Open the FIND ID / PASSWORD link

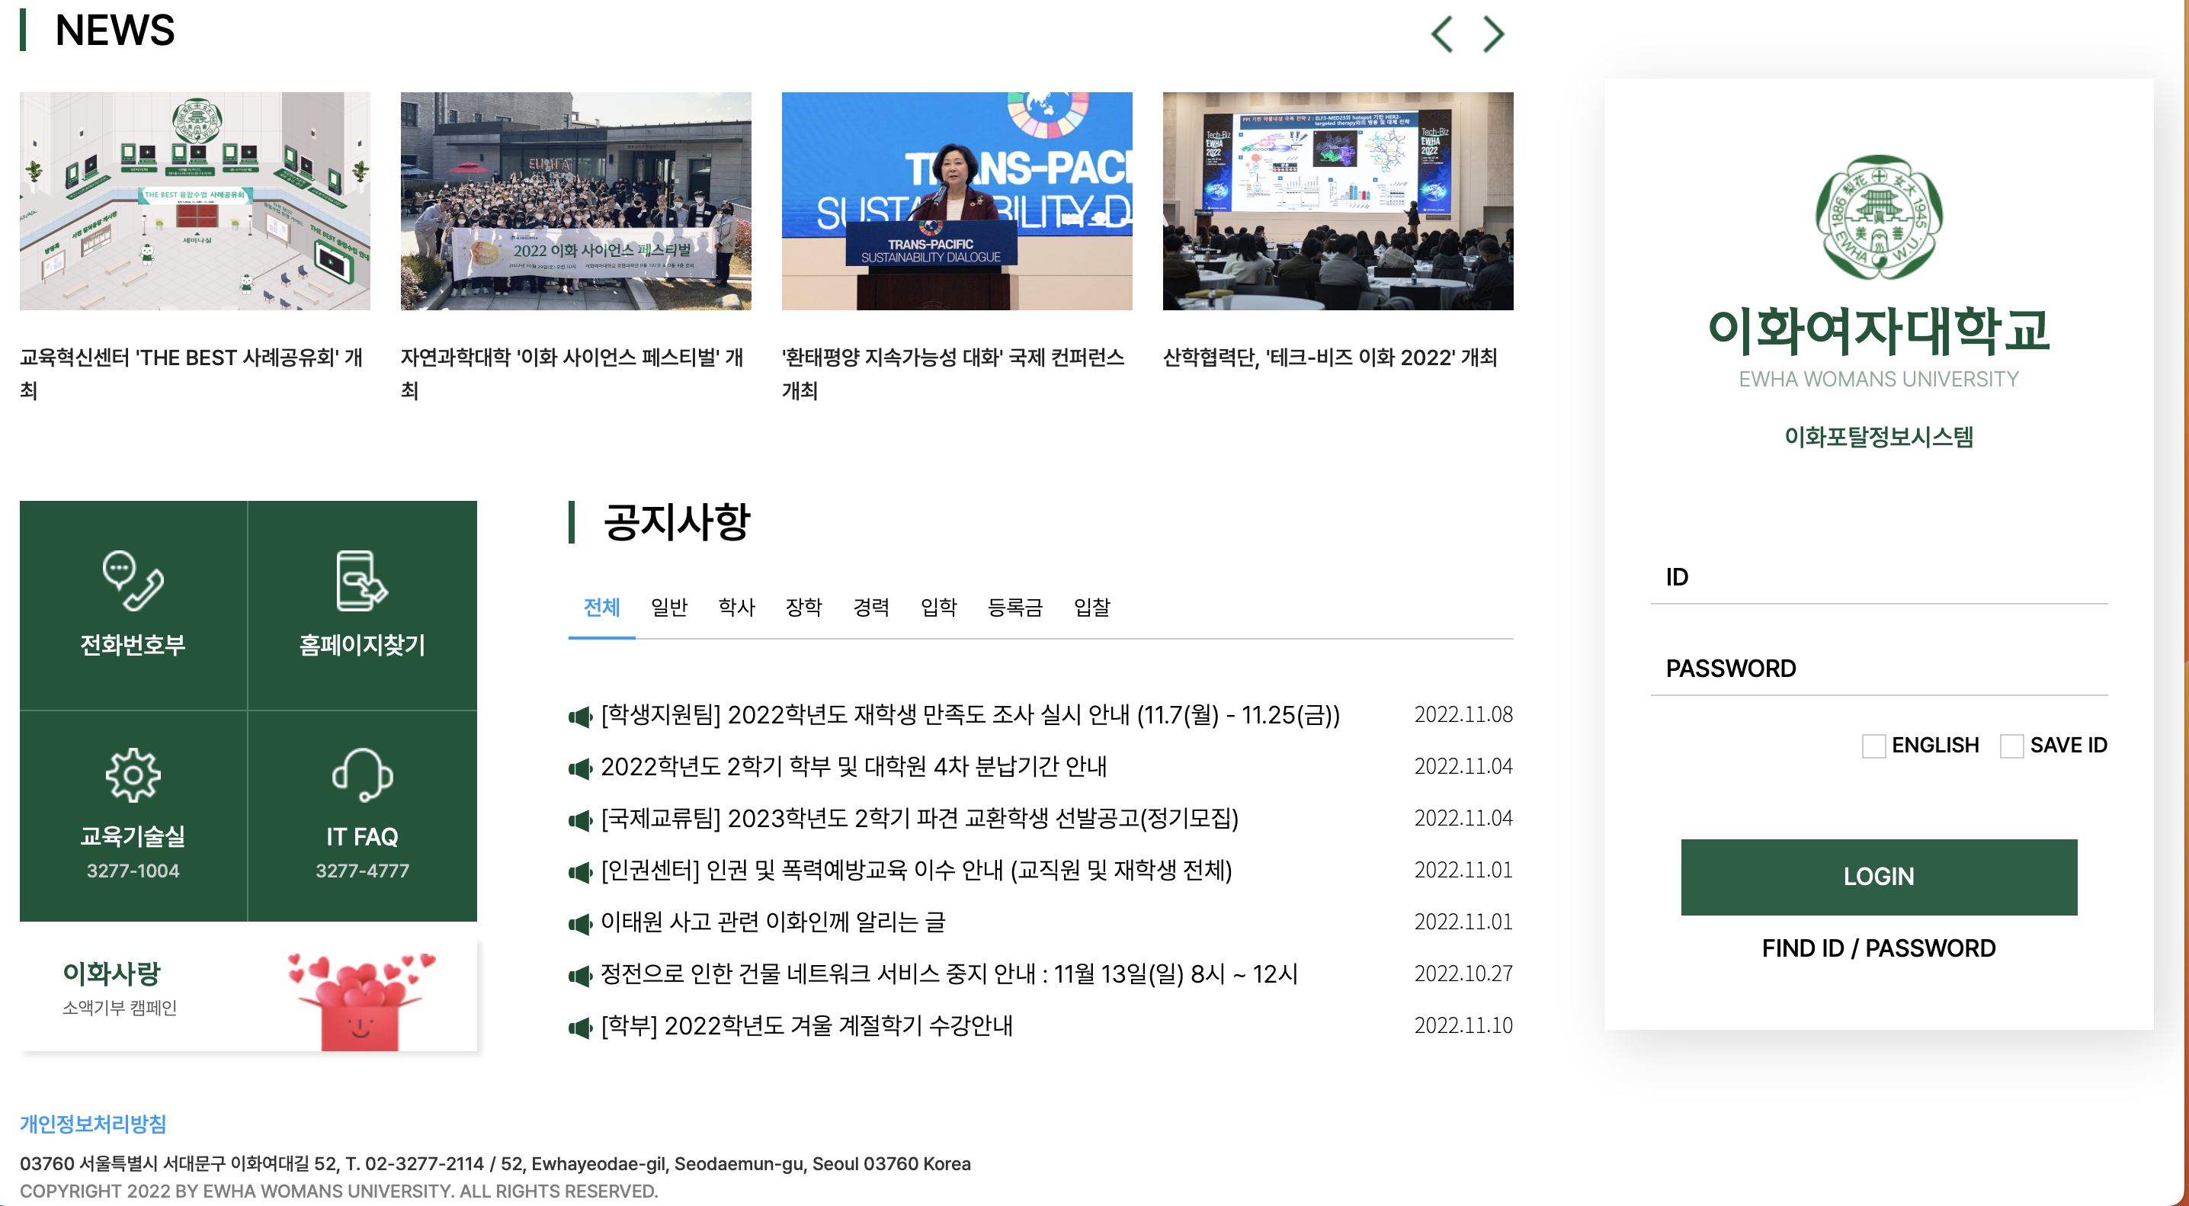(1878, 948)
